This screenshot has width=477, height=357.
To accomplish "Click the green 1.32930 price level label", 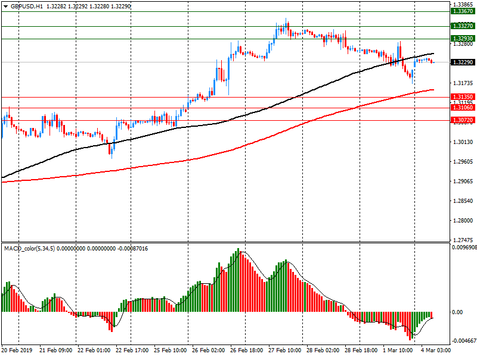I will pos(463,39).
